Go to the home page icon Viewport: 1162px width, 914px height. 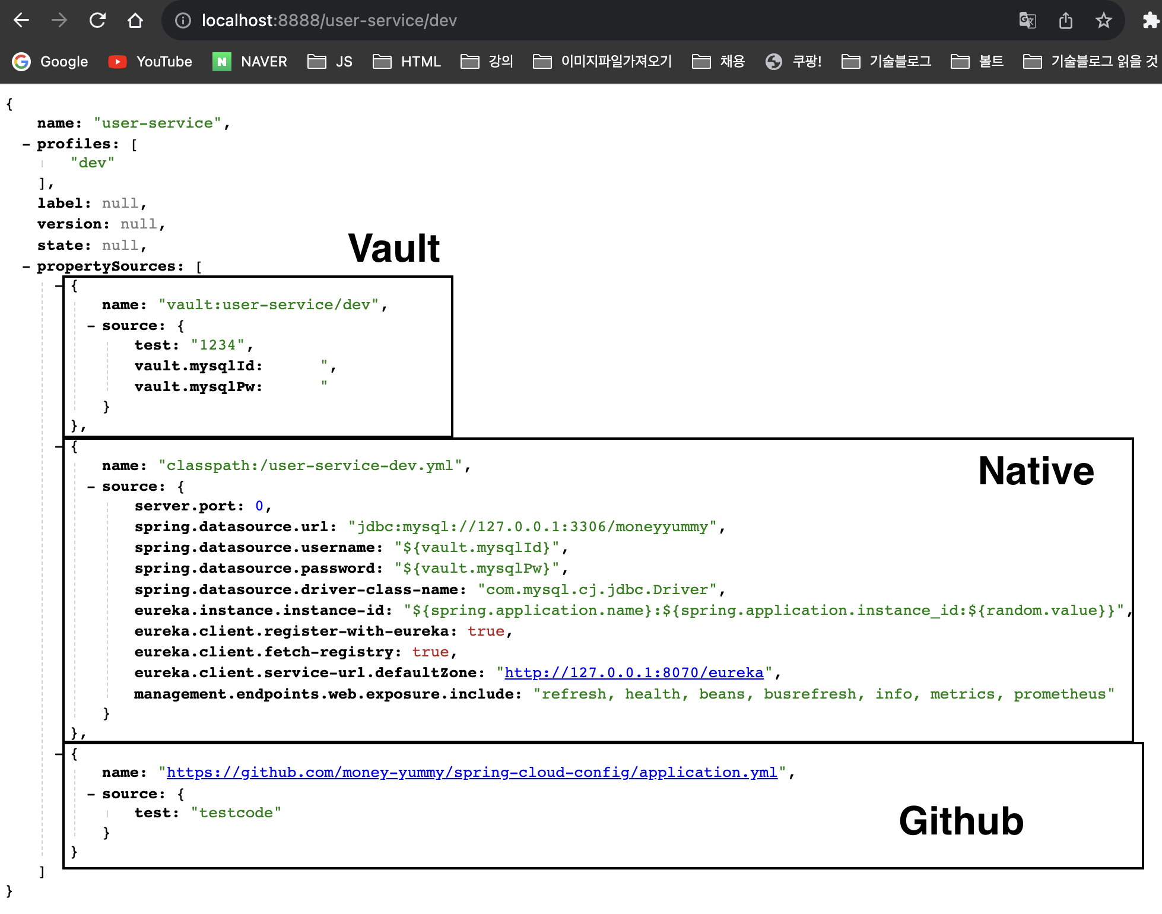(x=135, y=21)
